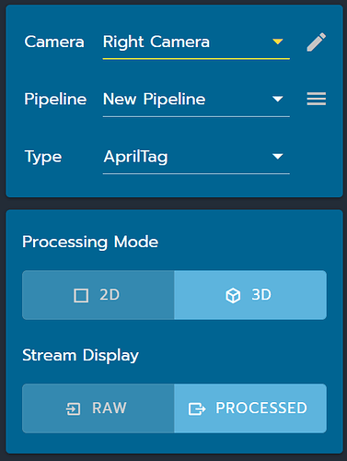Click the Stream Display heading
The image size is (347, 461).
tap(81, 356)
